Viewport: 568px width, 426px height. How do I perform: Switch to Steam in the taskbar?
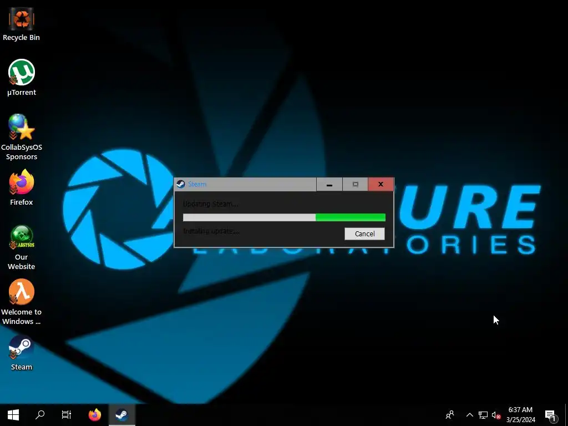click(x=121, y=415)
